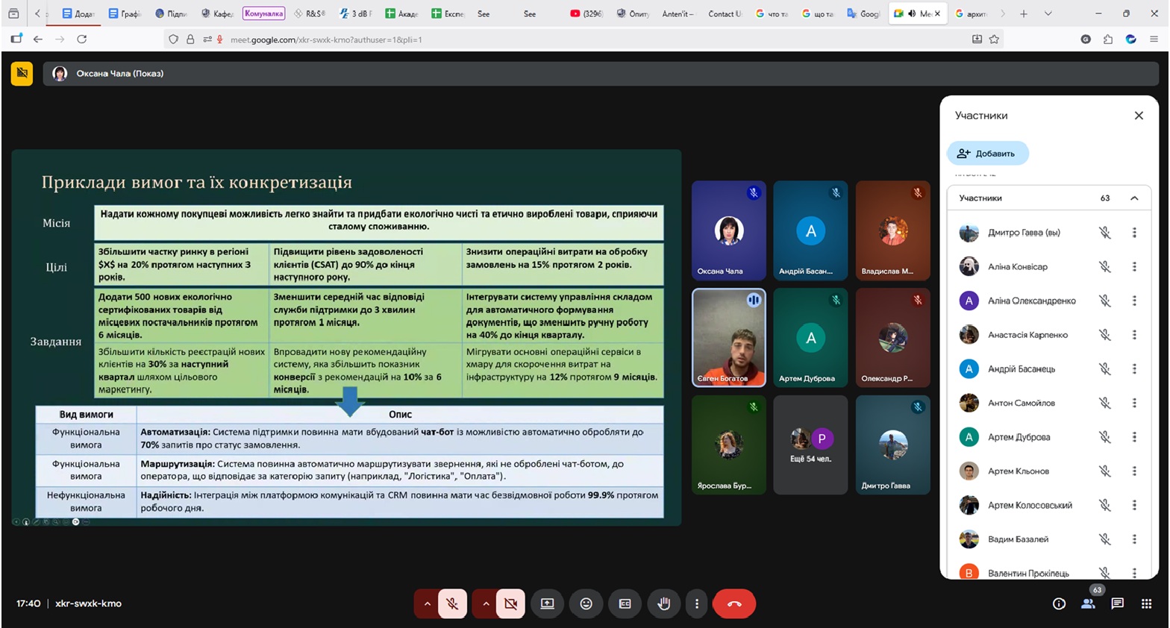The width and height of the screenshot is (1170, 628).
Task: Open more options three-dot menu in call bar
Action: tap(696, 603)
